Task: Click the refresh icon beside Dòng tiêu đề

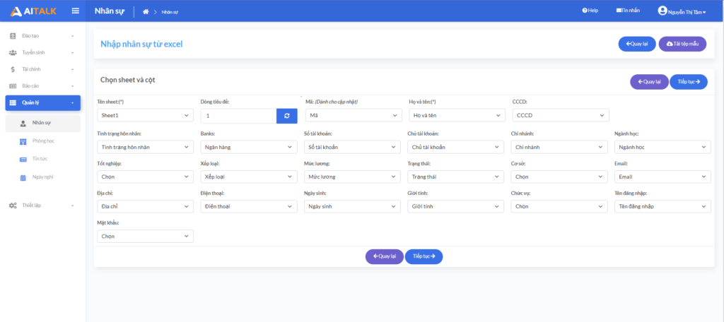Action: coord(286,115)
